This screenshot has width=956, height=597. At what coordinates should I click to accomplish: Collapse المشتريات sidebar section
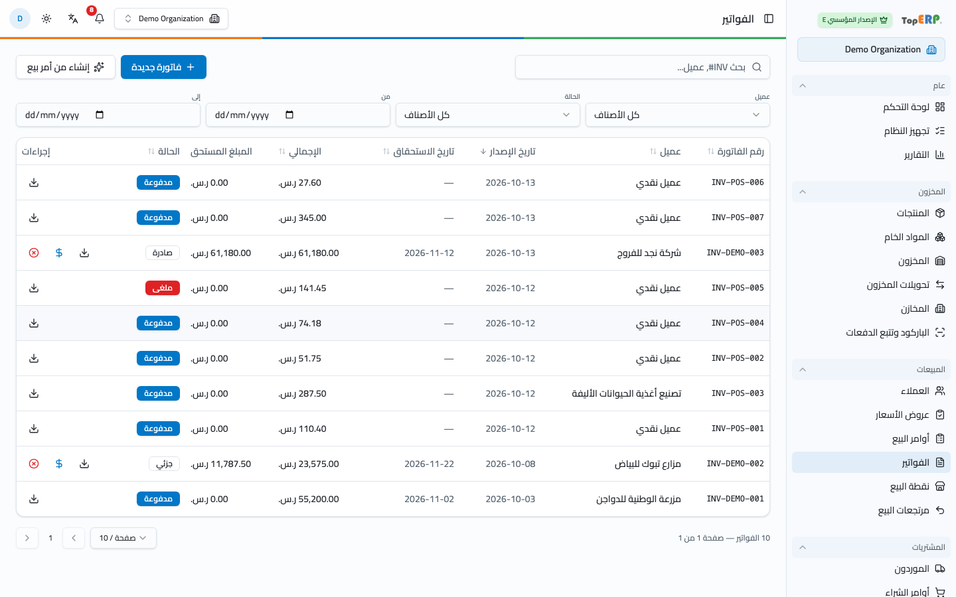point(871,547)
